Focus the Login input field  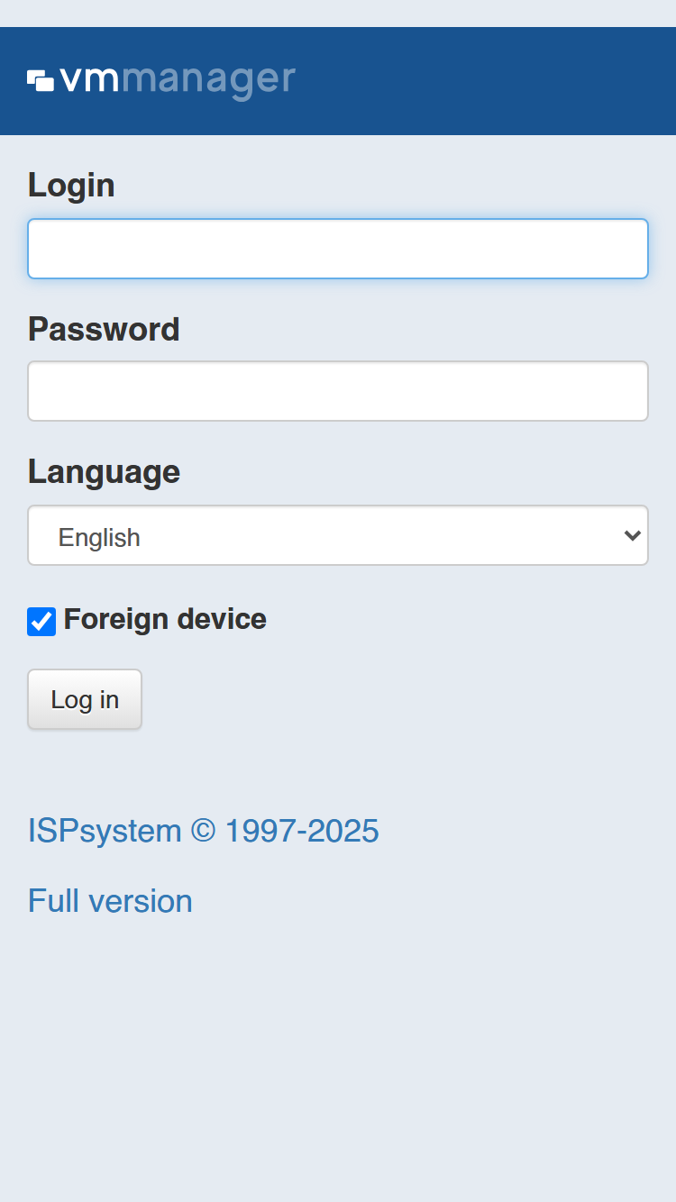(x=338, y=249)
